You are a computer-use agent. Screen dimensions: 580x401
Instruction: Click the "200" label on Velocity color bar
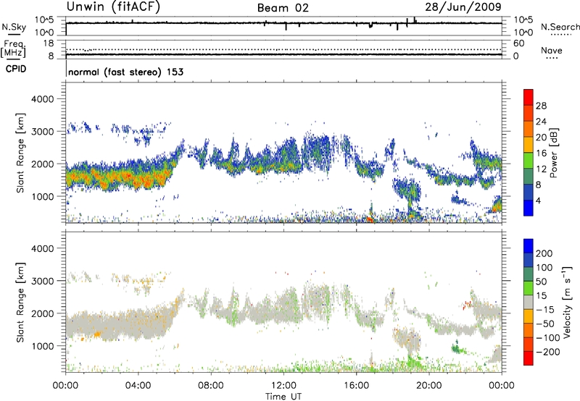tap(544, 253)
